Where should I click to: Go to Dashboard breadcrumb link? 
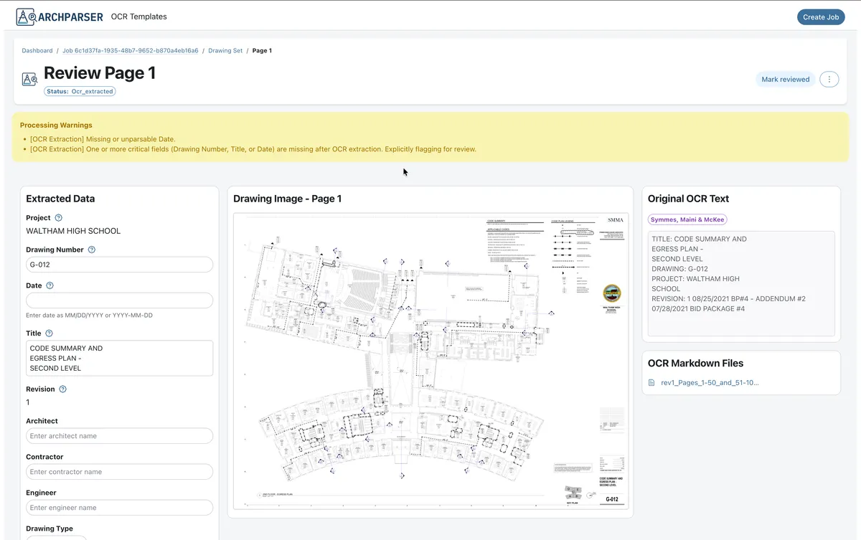37,51
